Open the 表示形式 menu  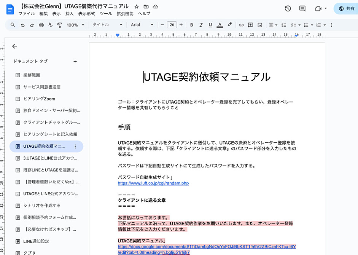coord(86,14)
